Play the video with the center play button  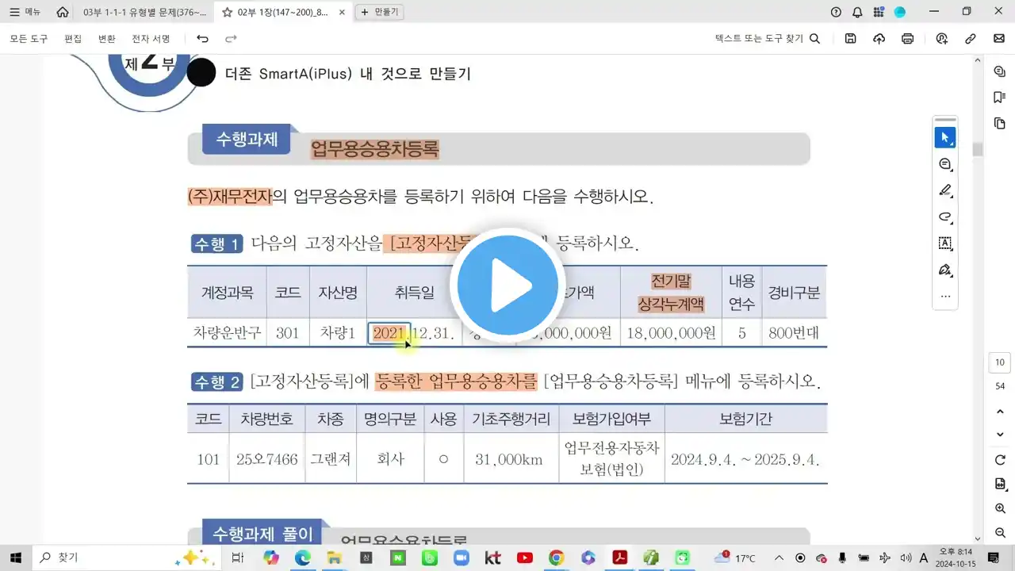[x=507, y=285]
